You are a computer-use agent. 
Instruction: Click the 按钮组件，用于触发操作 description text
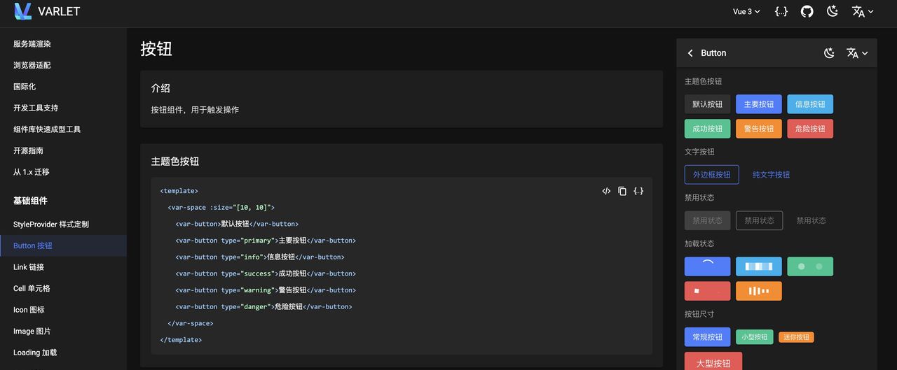pos(195,110)
